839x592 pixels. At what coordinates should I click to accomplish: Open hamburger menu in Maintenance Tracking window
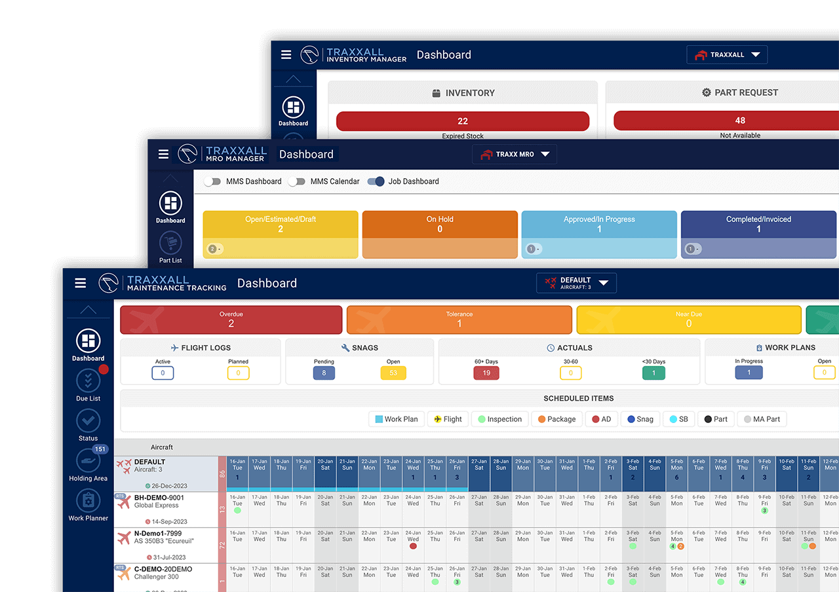pos(81,283)
